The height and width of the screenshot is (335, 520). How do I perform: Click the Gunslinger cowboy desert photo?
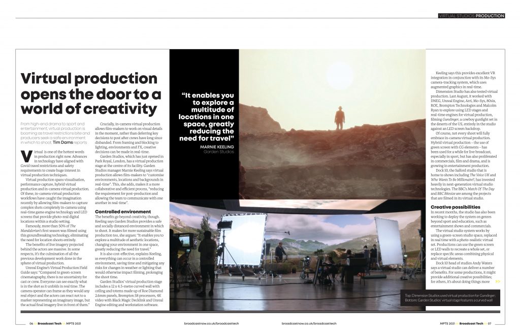pos(332,124)
